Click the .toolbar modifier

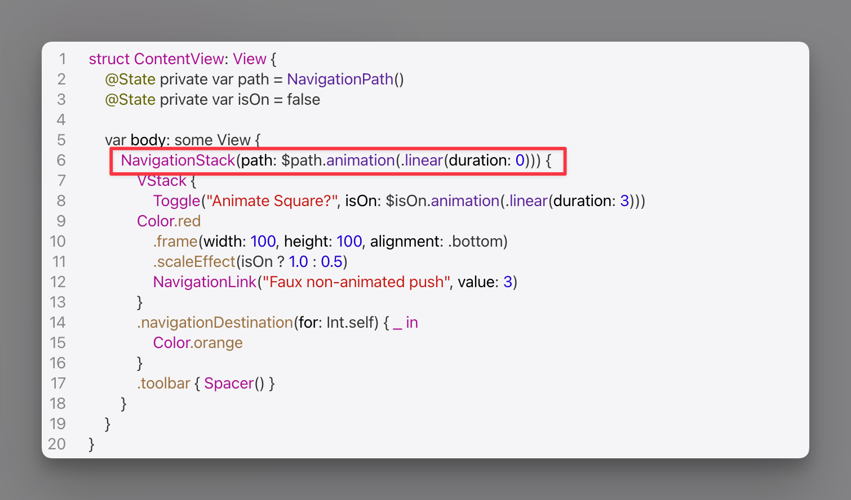coord(163,383)
